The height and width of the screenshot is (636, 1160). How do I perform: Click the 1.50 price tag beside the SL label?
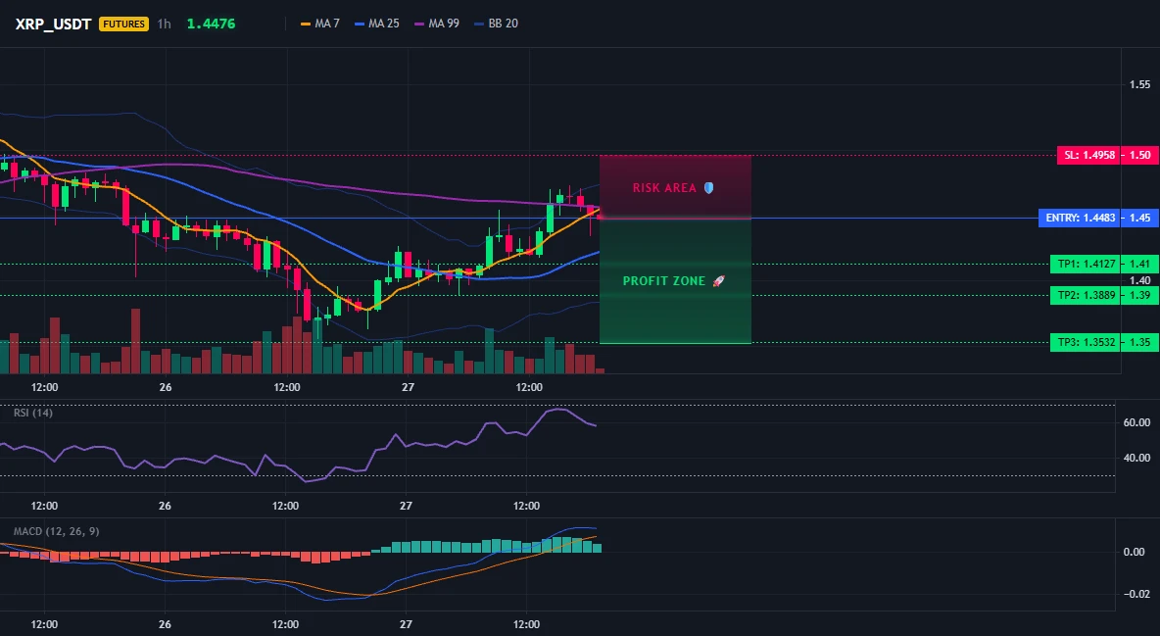[x=1140, y=156]
